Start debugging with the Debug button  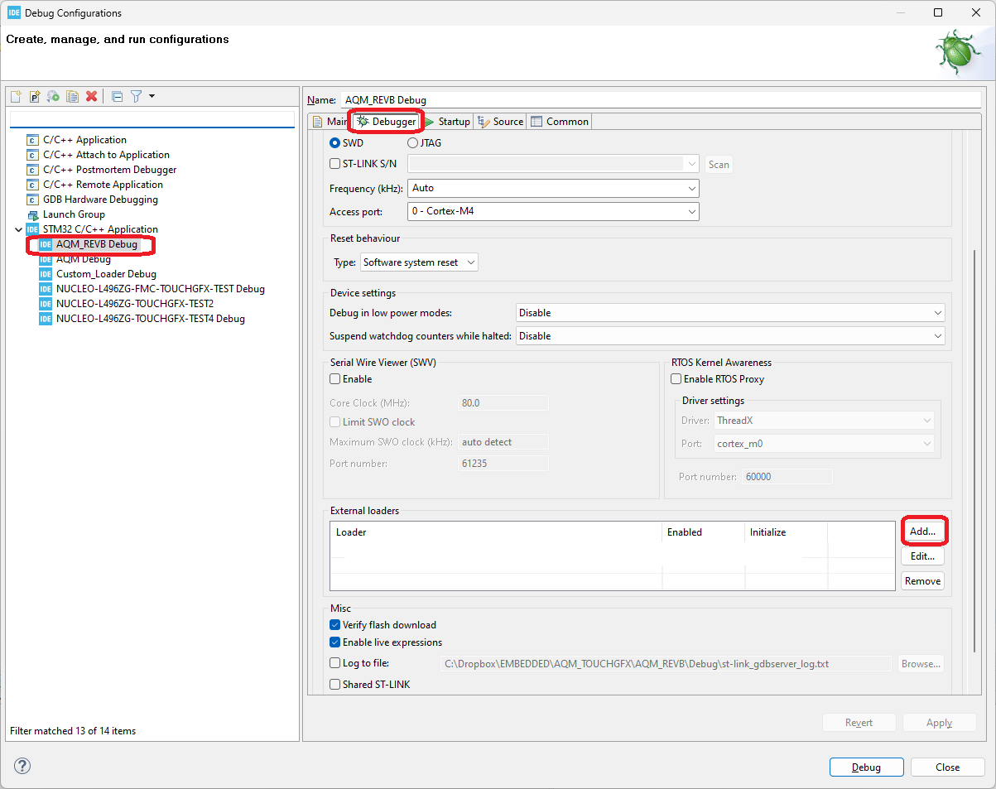(x=866, y=767)
